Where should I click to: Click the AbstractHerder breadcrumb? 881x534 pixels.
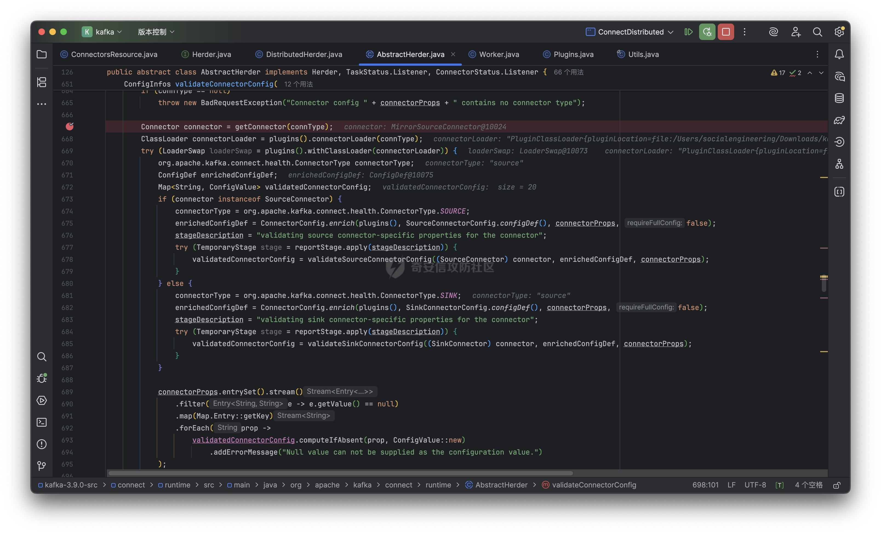click(496, 485)
